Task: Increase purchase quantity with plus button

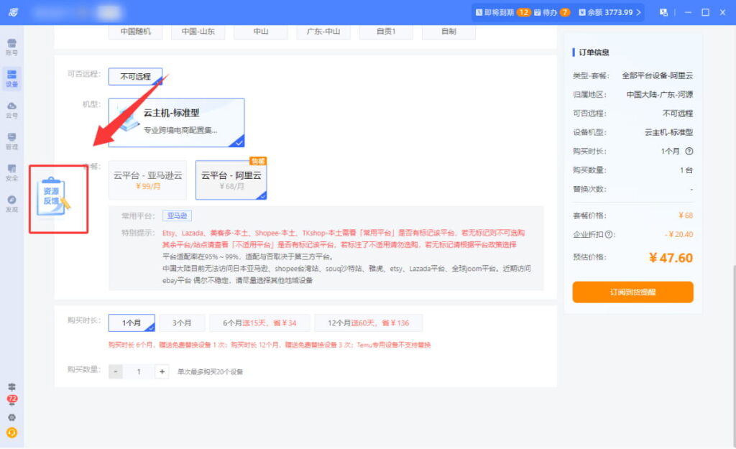Action: coord(162,371)
